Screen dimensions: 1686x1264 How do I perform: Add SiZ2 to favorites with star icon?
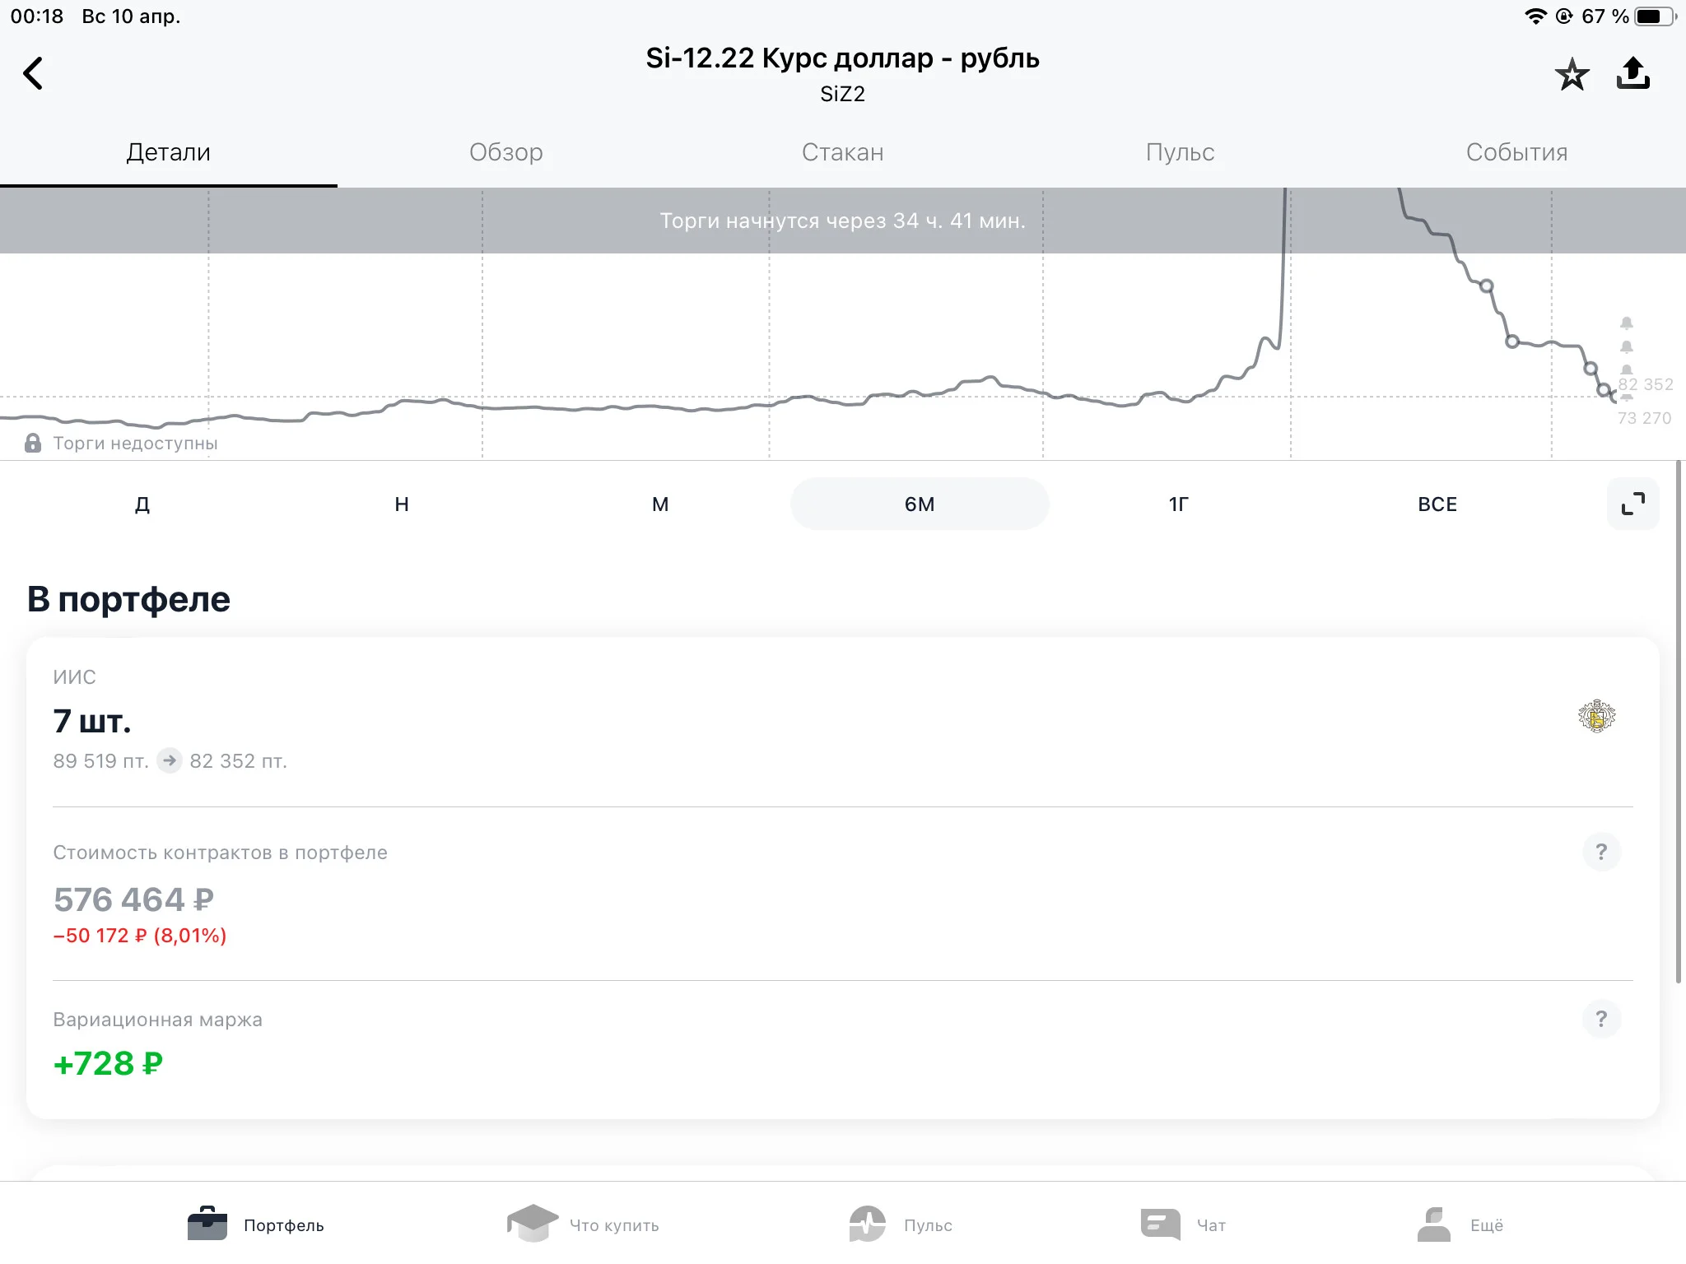click(1572, 74)
